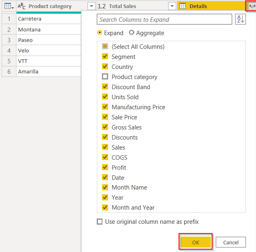Image resolution: width=256 pixels, height=252 pixels.
Task: Uncheck the Profit checkbox
Action: tap(105, 167)
